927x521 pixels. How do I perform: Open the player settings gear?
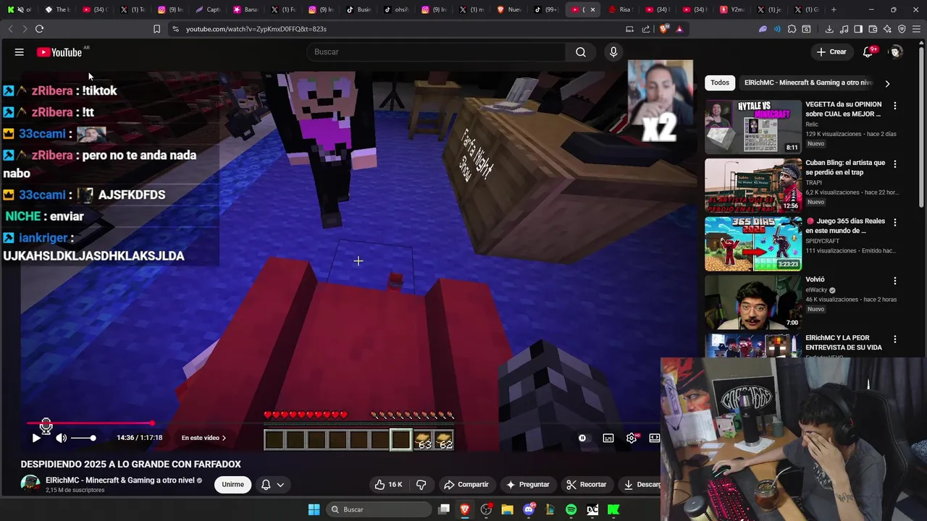coord(632,438)
